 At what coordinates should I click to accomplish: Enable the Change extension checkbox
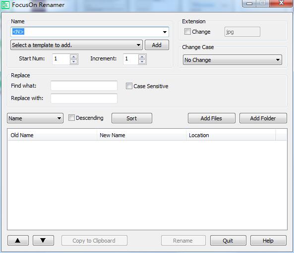(187, 32)
